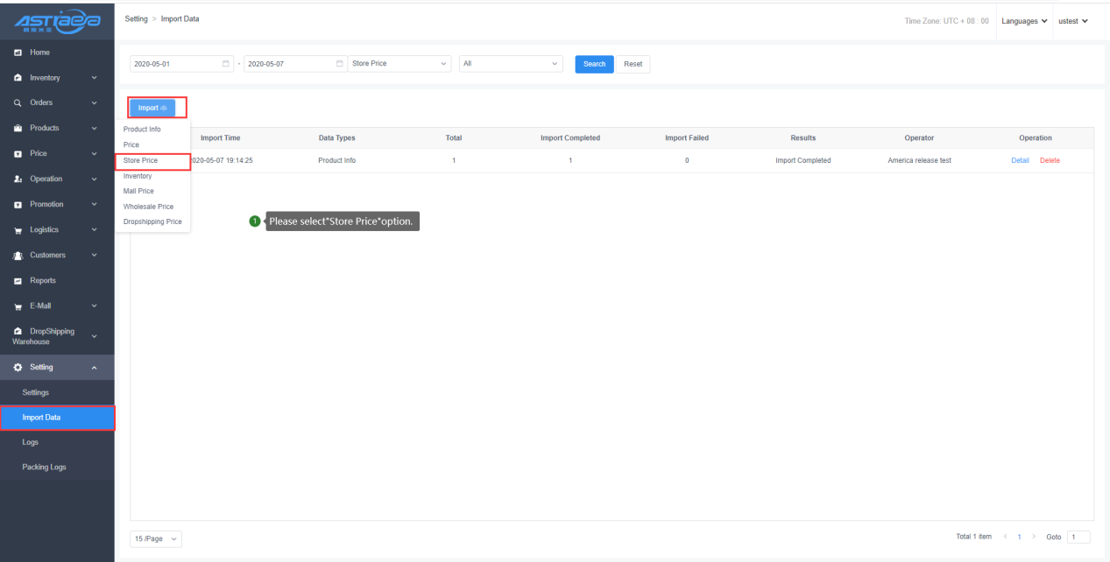The image size is (1110, 562).
Task: Open the All status filter dropdown
Action: [511, 64]
